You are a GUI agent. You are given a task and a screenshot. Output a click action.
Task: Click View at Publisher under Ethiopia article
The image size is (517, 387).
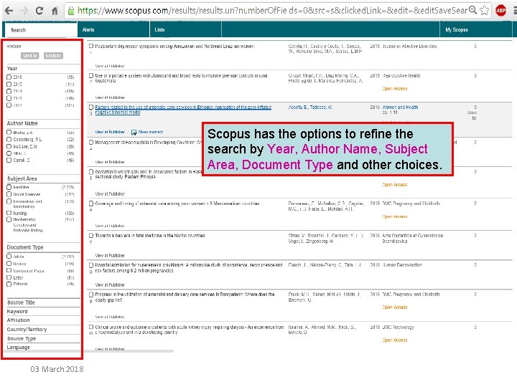click(x=110, y=132)
